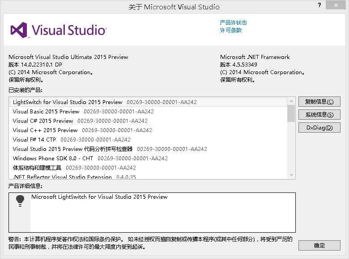Click the 系统信息(S) button
The height and width of the screenshot is (259, 349).
coord(319,115)
